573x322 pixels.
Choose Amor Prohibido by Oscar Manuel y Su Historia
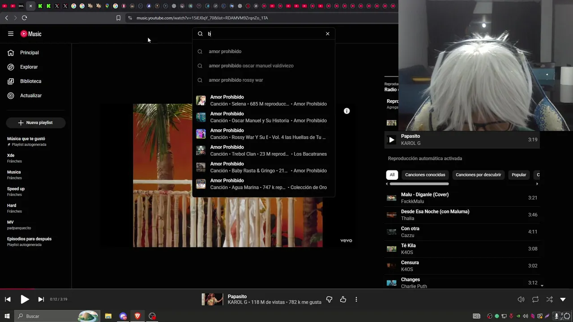click(x=264, y=117)
